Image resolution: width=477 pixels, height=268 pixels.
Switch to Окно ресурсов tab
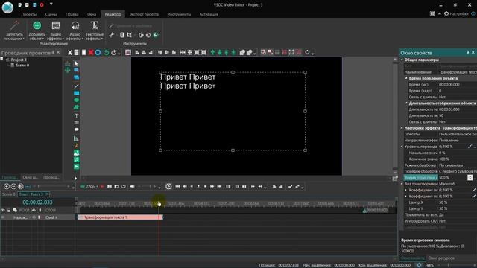pos(441,258)
